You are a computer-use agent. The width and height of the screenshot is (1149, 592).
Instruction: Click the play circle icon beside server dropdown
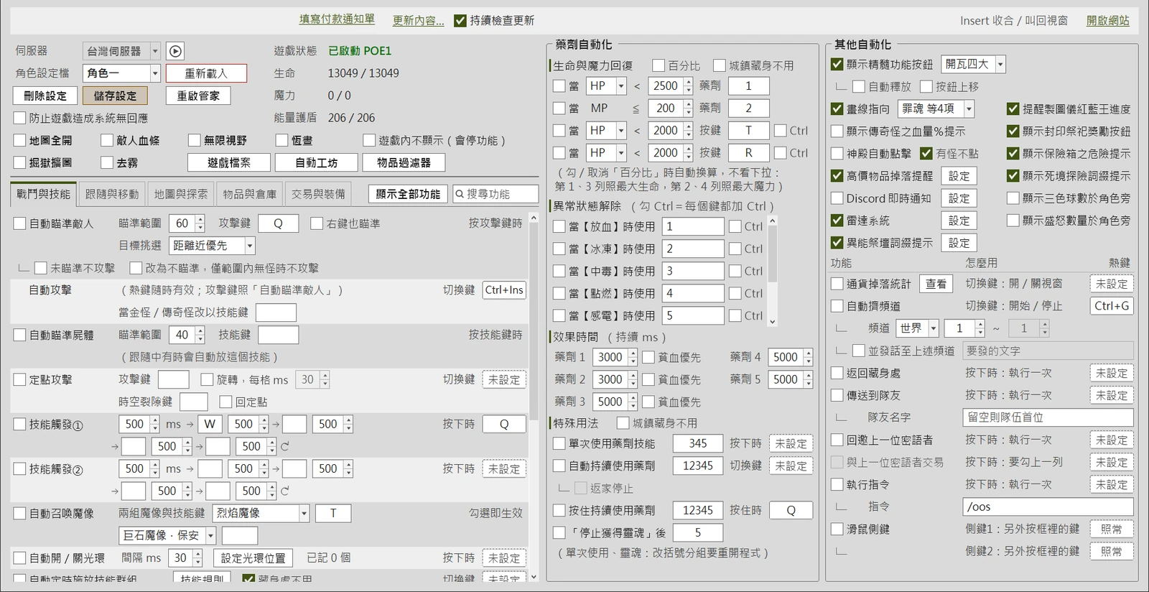175,51
